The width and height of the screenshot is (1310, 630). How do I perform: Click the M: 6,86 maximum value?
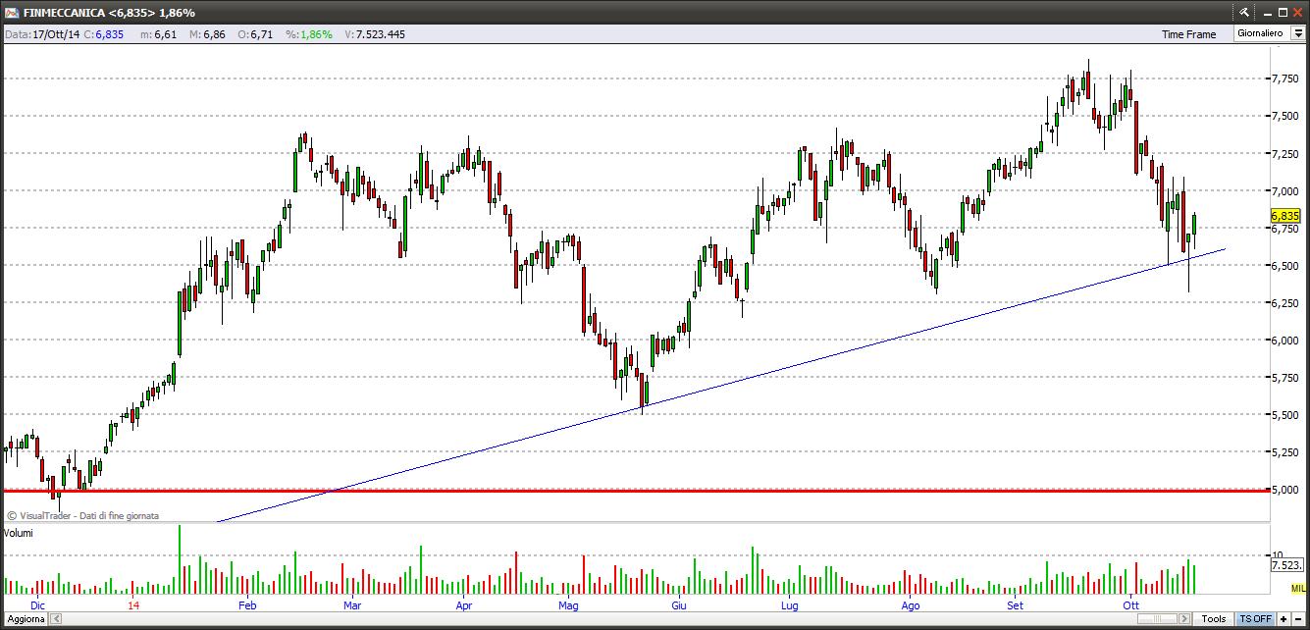pos(208,34)
